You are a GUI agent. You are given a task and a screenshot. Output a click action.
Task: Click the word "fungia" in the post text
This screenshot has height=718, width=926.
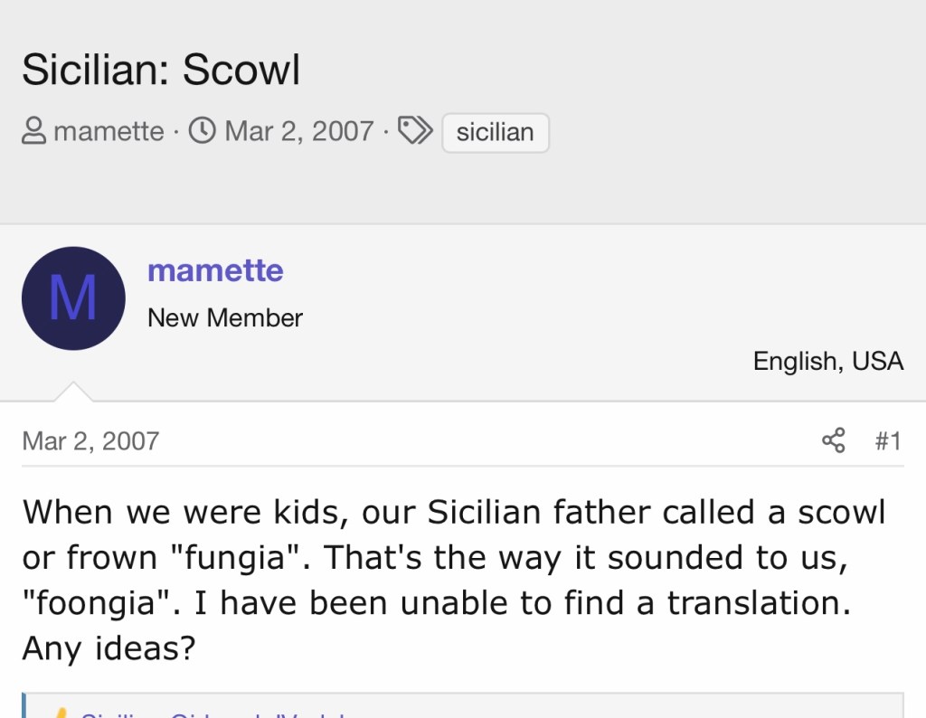[x=236, y=557]
